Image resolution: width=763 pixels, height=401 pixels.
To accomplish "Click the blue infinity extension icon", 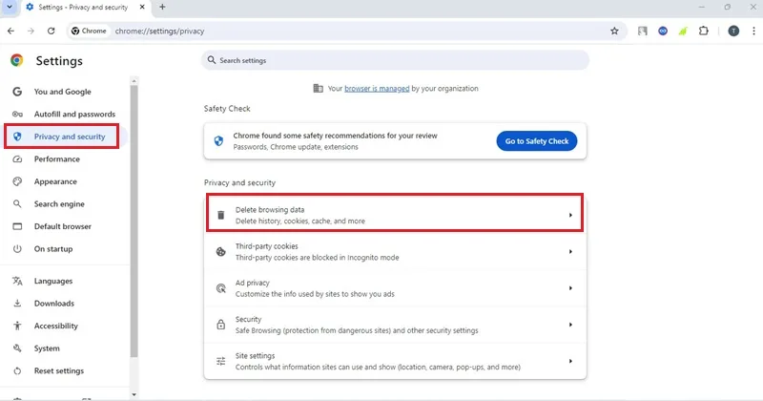I will click(663, 31).
